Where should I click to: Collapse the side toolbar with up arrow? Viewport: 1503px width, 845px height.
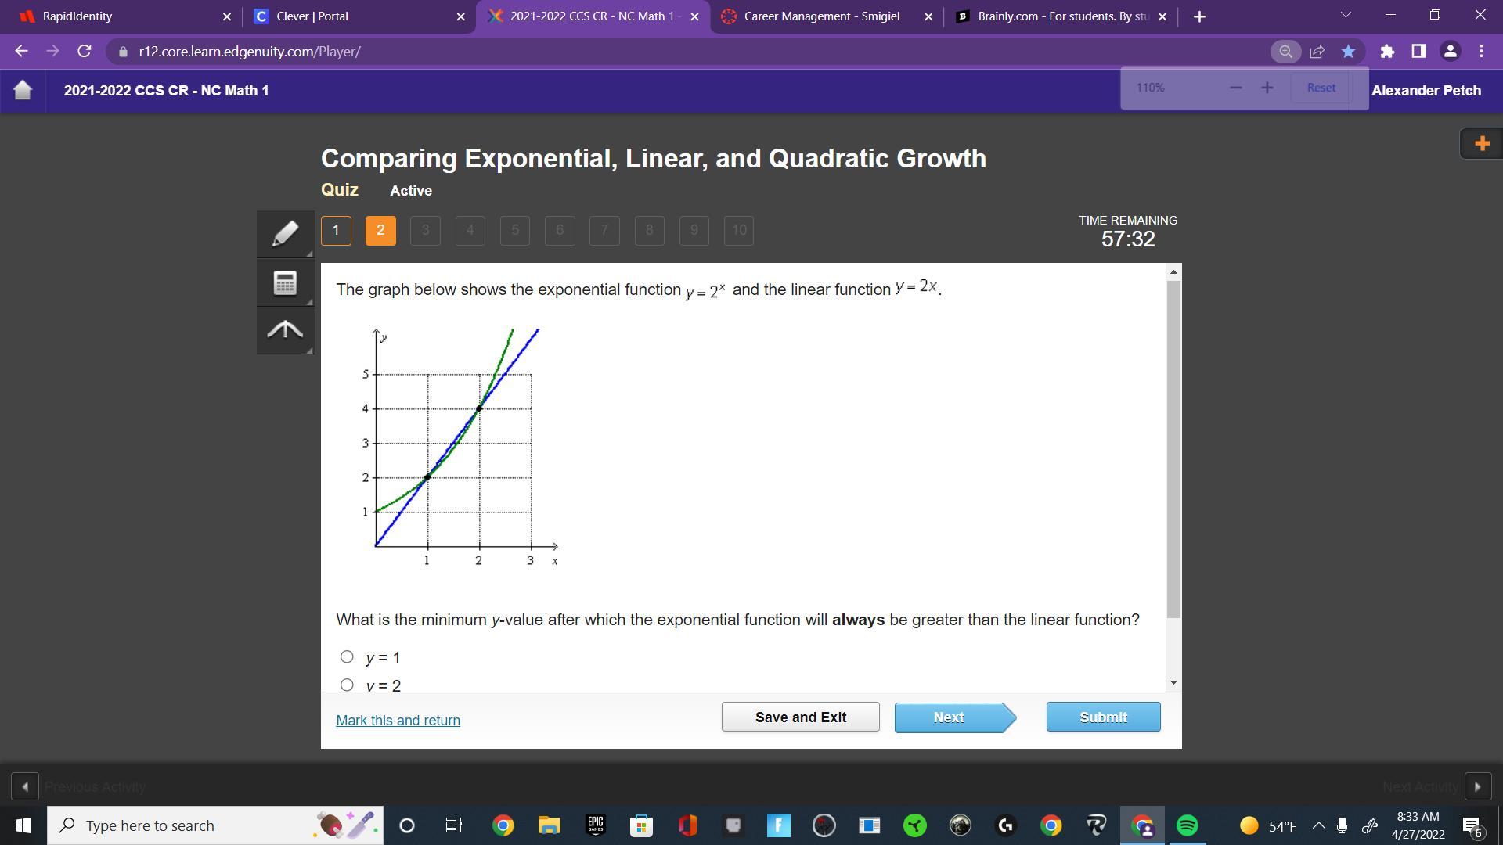coord(285,330)
